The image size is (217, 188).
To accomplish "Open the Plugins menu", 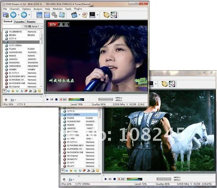I will click(78, 9).
